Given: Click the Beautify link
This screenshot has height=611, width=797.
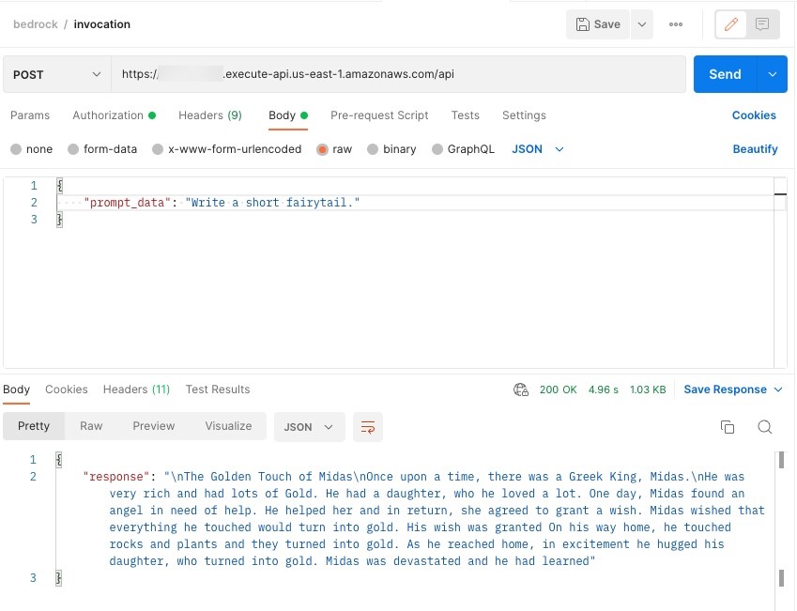Looking at the screenshot, I should [x=755, y=149].
